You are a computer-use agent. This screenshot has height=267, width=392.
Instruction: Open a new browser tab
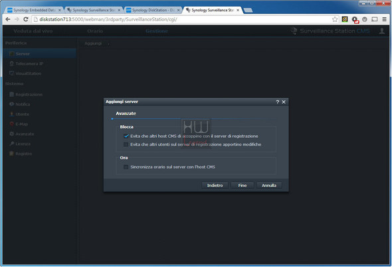point(248,10)
